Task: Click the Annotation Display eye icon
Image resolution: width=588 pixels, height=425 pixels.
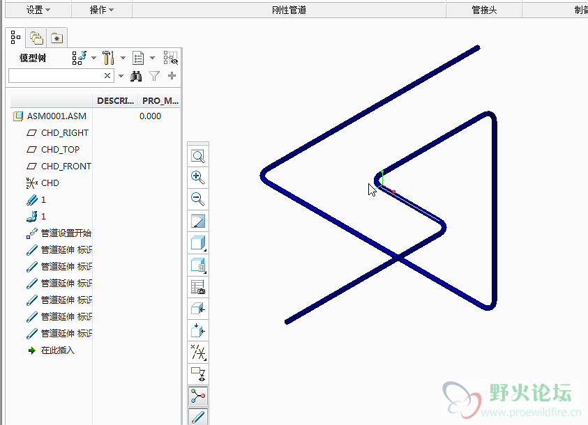Action: pyautogui.click(x=197, y=374)
